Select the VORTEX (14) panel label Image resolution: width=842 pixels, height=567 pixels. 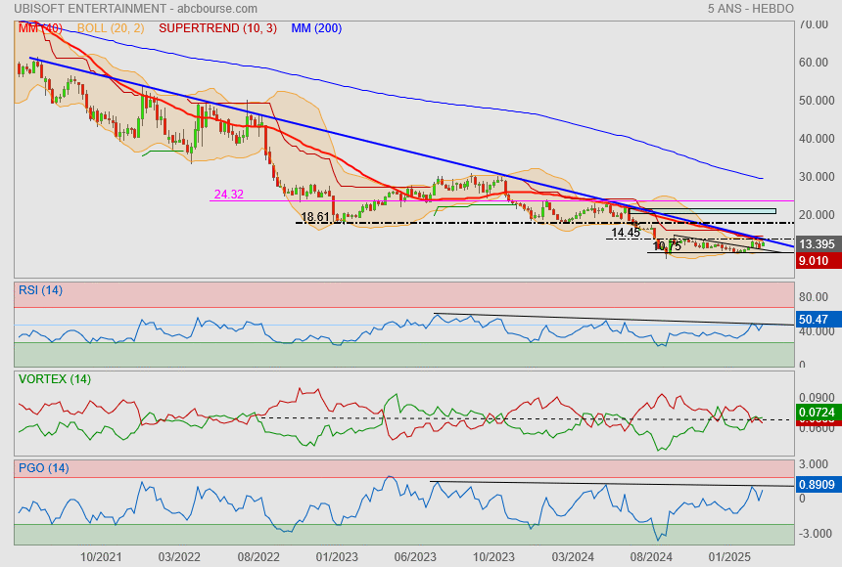54,378
